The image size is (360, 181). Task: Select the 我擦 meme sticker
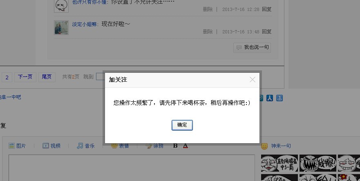318,163
